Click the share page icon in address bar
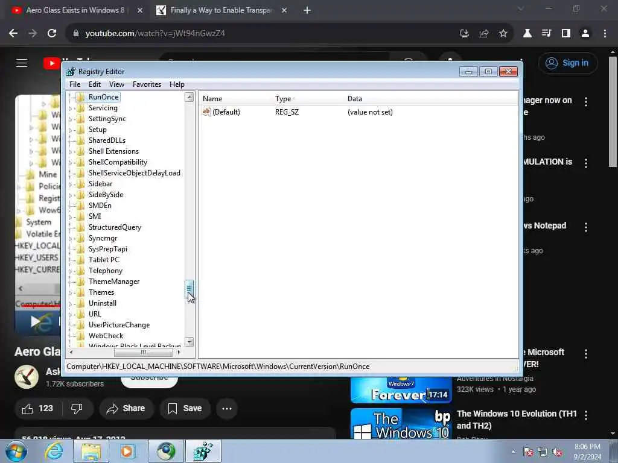This screenshot has width=618, height=463. click(483, 34)
